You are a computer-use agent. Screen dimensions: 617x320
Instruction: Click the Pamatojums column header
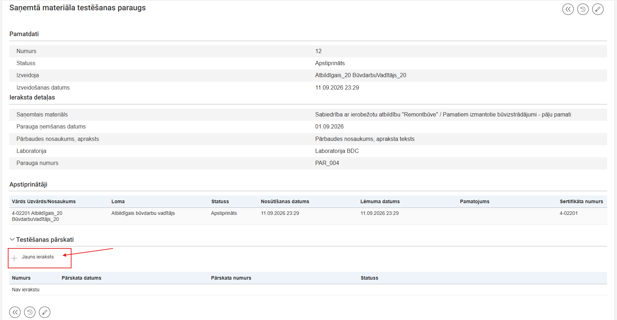[475, 201]
